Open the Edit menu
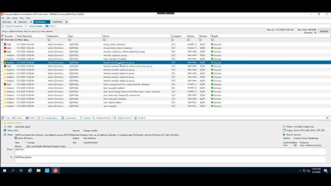 [x=8, y=18]
